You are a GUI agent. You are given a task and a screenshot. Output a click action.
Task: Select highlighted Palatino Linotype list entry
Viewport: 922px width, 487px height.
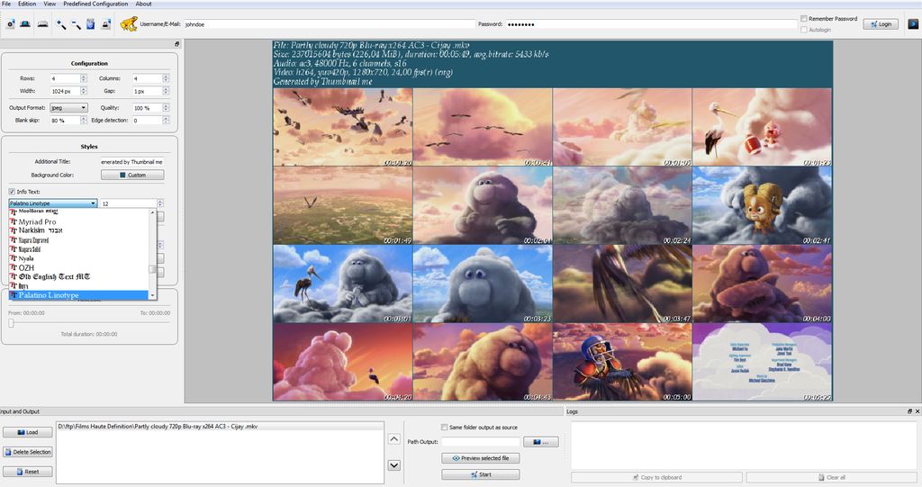[80, 295]
